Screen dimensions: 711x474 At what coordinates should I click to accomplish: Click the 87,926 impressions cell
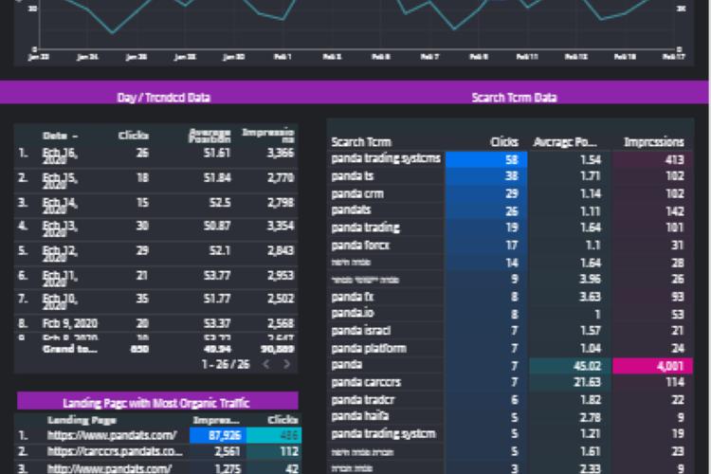click(x=218, y=435)
